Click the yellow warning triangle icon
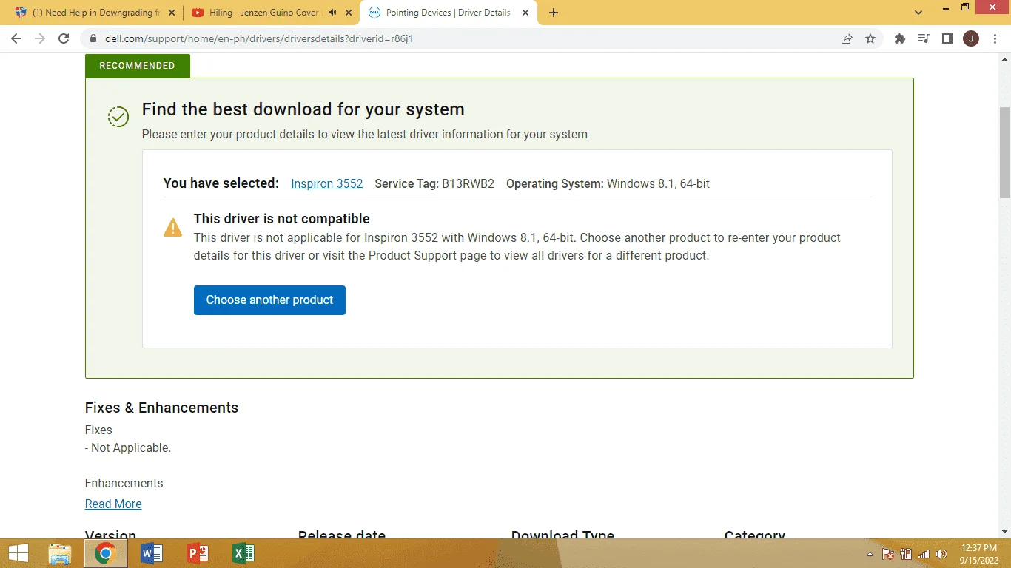Viewport: 1011px width, 568px height. pos(172,227)
